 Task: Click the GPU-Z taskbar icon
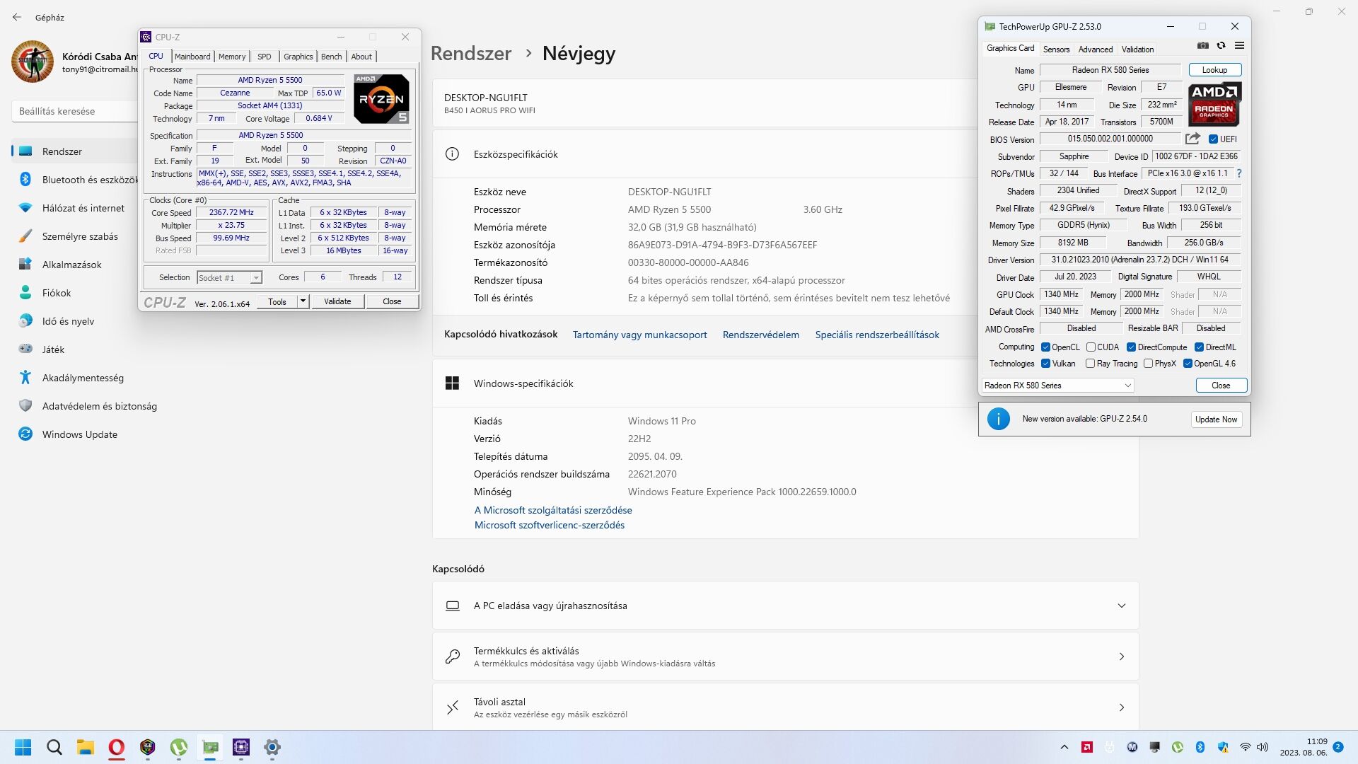click(x=210, y=747)
